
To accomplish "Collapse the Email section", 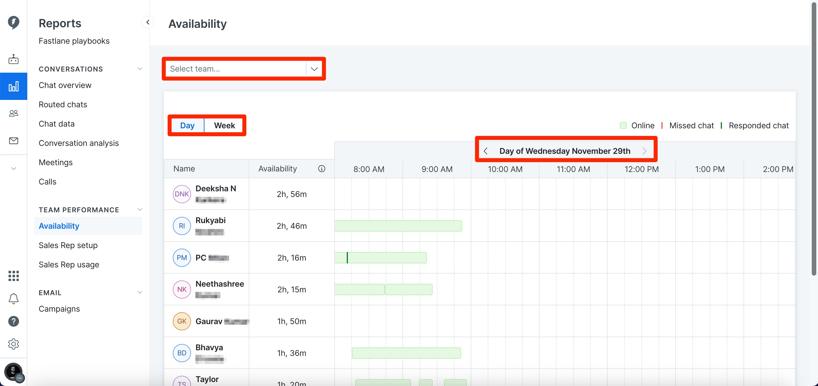I will (139, 292).
